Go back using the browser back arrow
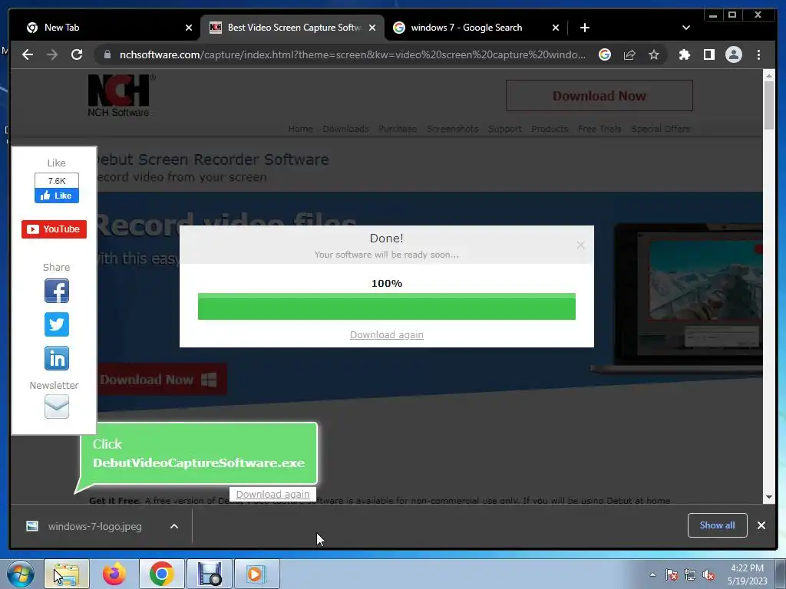Screen dimensions: 786x589 (x=28, y=54)
